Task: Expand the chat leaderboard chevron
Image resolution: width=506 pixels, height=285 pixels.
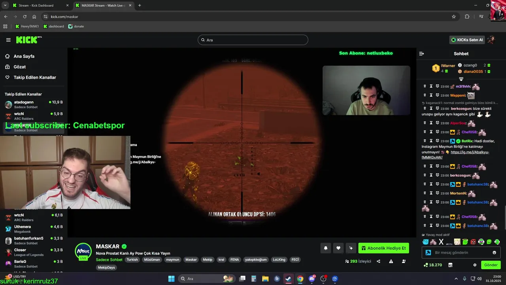Action: pyautogui.click(x=461, y=79)
